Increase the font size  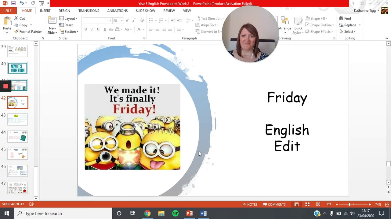pyautogui.click(x=127, y=21)
